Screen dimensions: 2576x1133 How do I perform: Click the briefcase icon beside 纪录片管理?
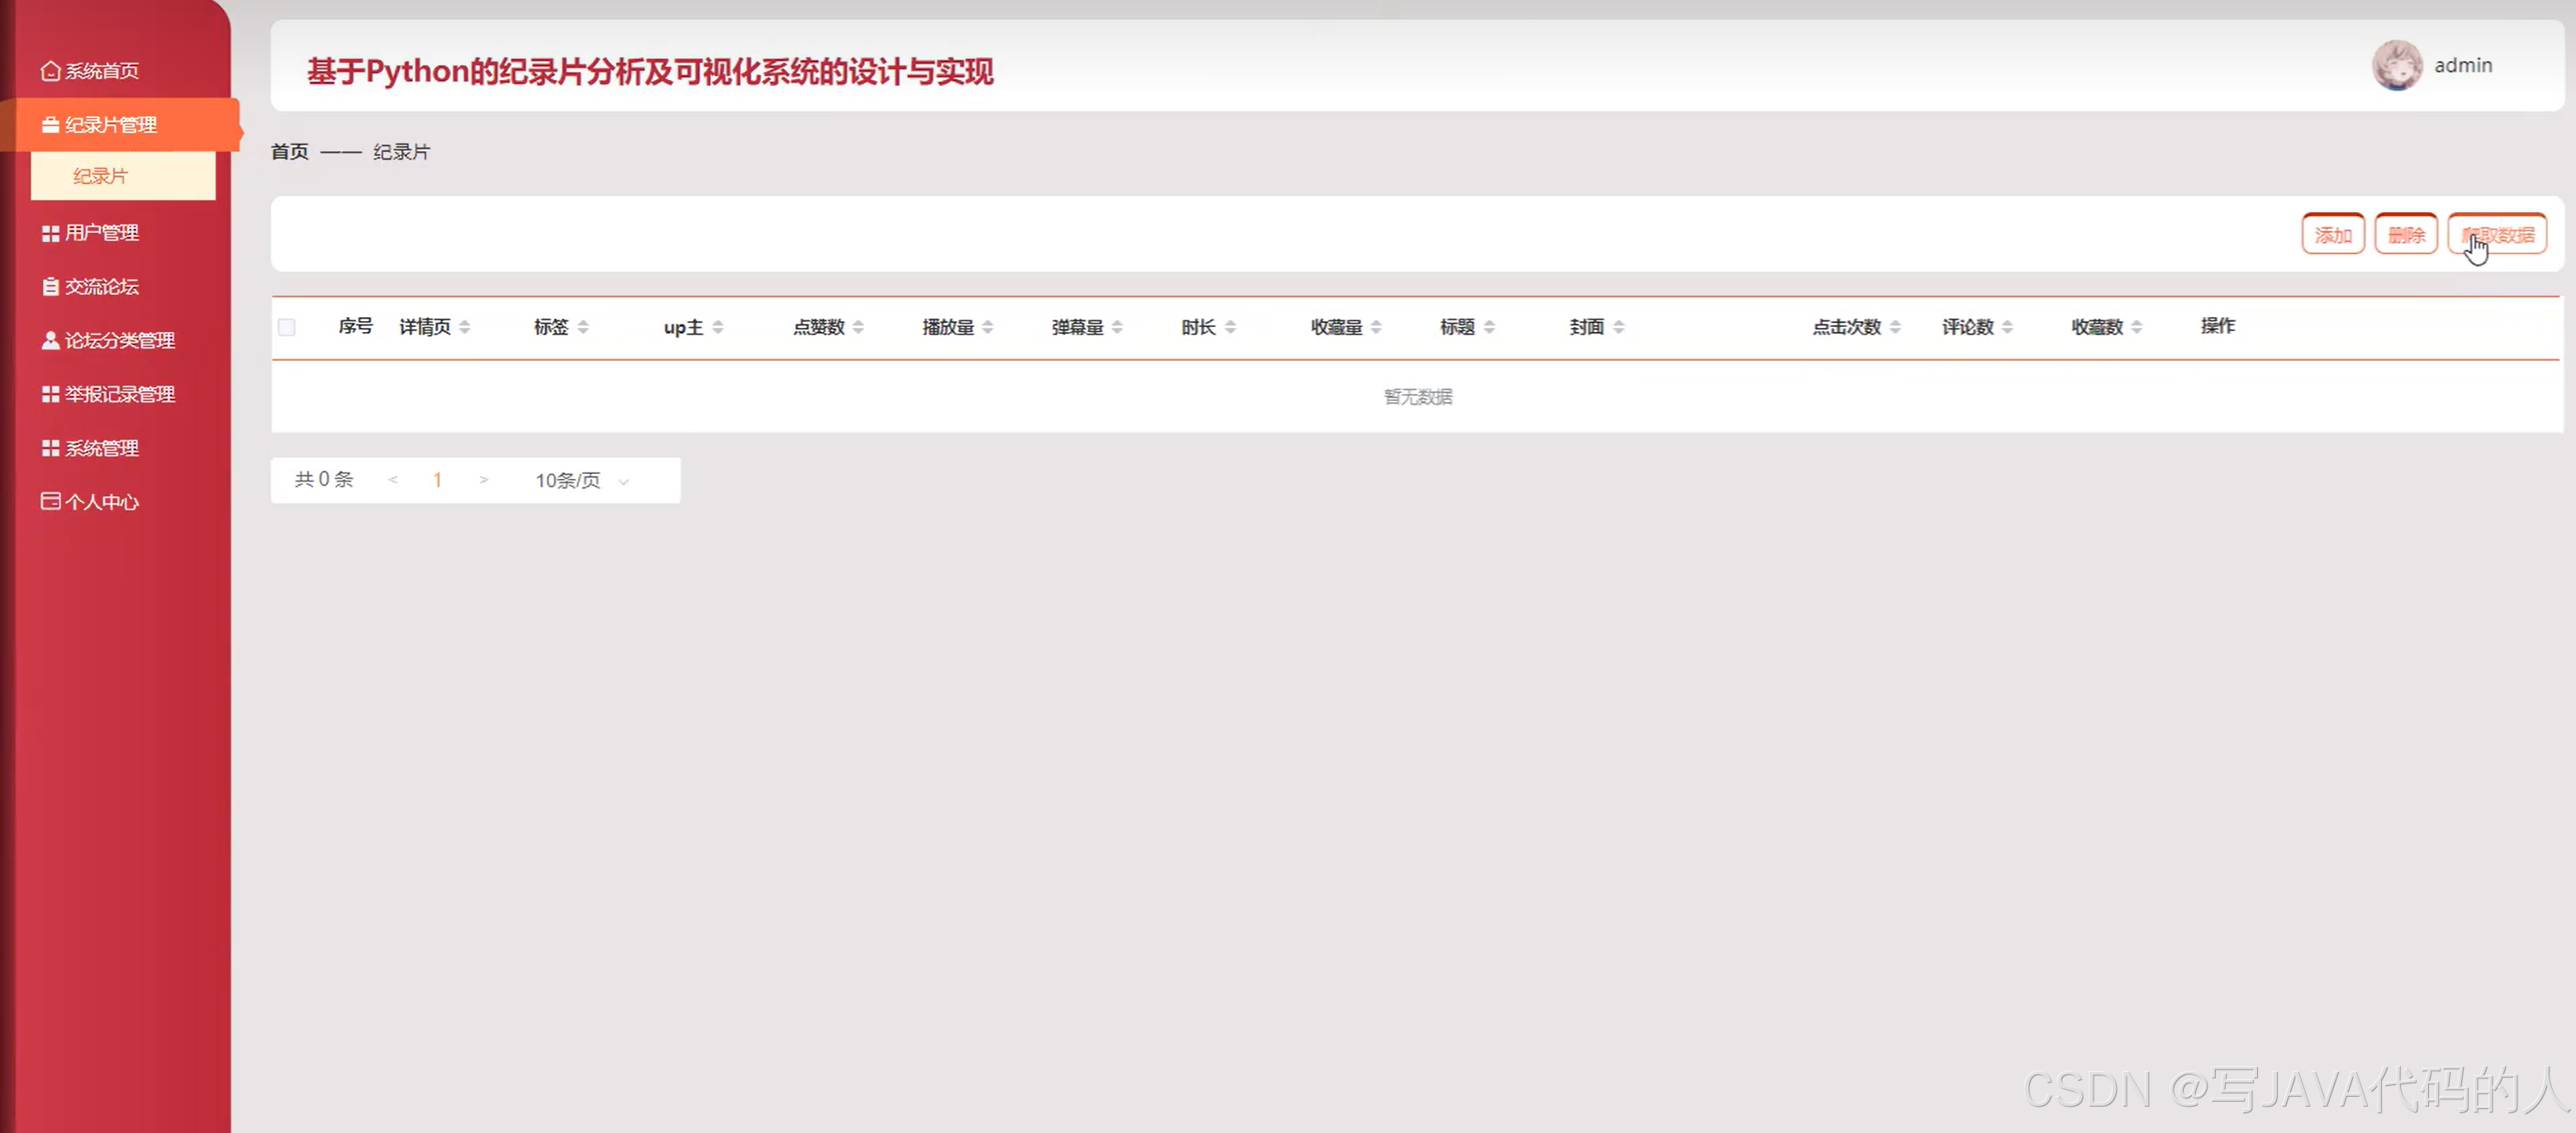coord(50,125)
